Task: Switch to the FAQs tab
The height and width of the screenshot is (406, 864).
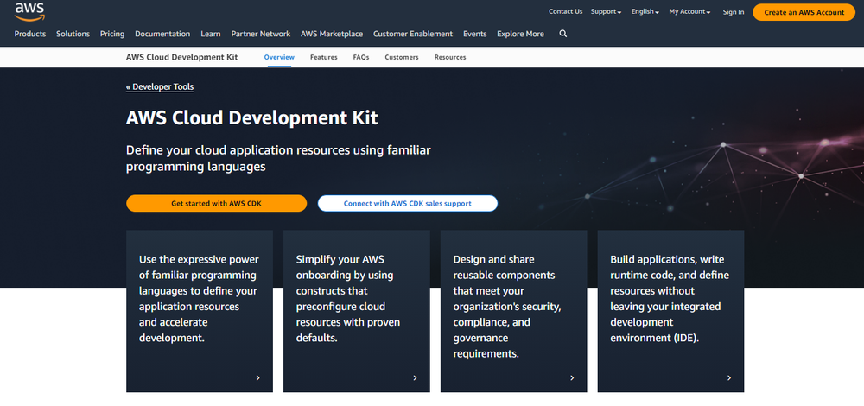Action: (x=361, y=57)
